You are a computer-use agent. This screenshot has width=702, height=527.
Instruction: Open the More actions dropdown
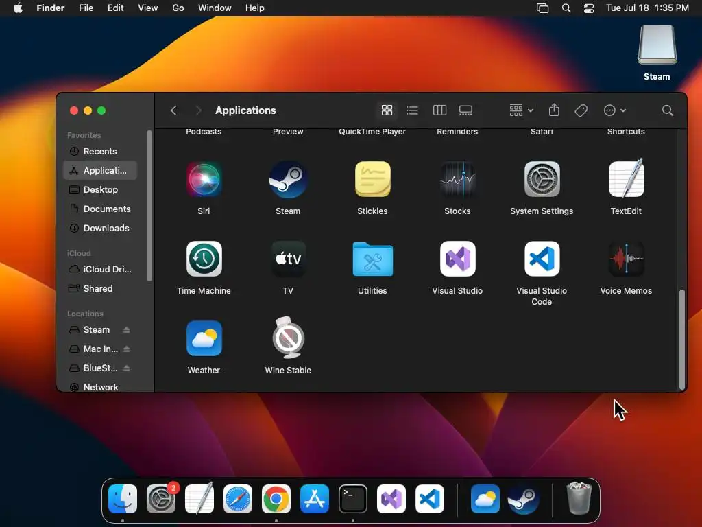point(615,110)
